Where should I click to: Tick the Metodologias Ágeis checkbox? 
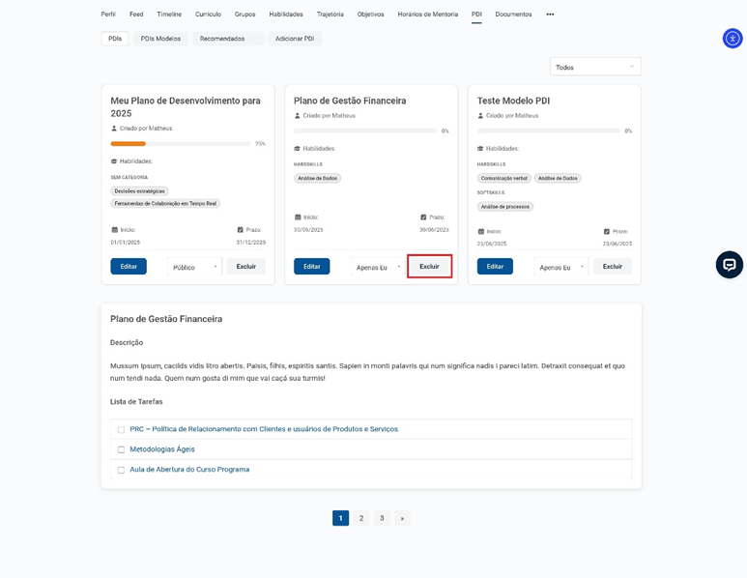click(121, 449)
